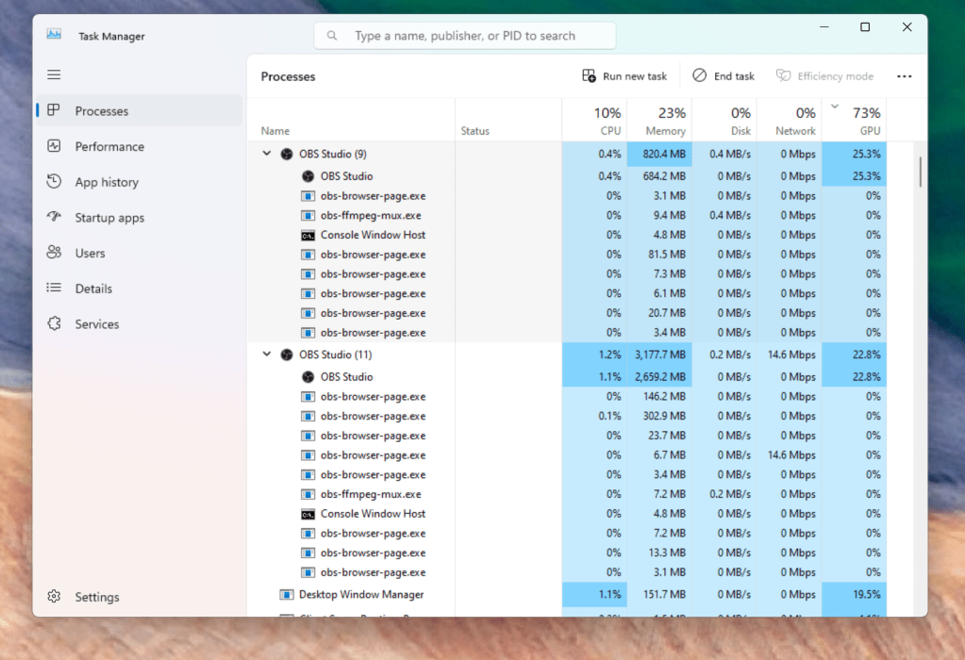Click OBS Studio icon with 2,659.2 MB memory
965x660 pixels.
[x=308, y=376]
